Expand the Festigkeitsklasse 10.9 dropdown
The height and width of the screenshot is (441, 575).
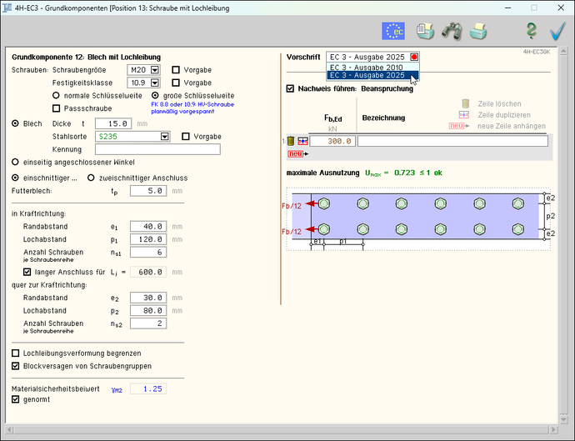coord(154,83)
